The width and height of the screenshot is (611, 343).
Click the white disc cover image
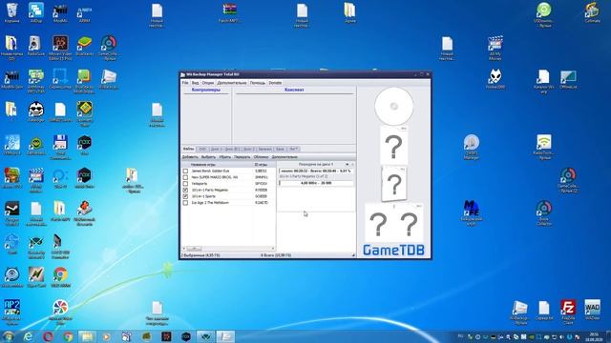click(x=394, y=106)
